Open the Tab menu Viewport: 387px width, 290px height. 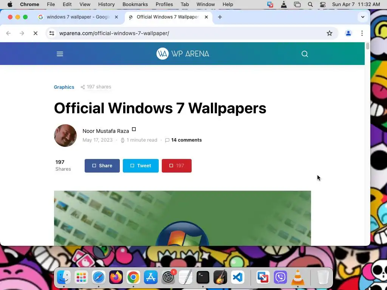[184, 5]
